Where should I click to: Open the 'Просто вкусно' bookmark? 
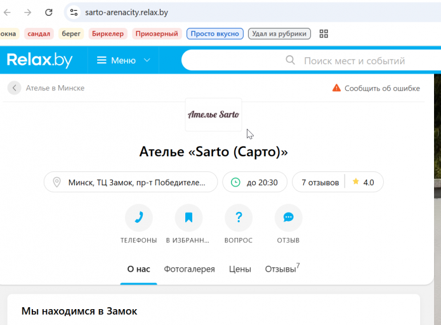(215, 34)
